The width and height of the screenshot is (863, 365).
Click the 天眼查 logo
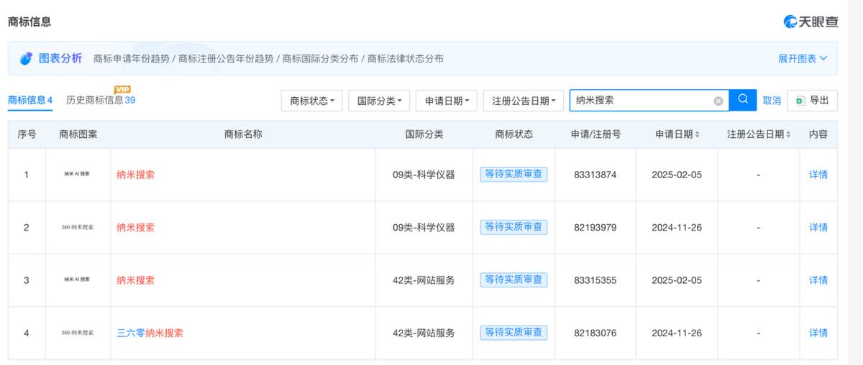tap(811, 22)
